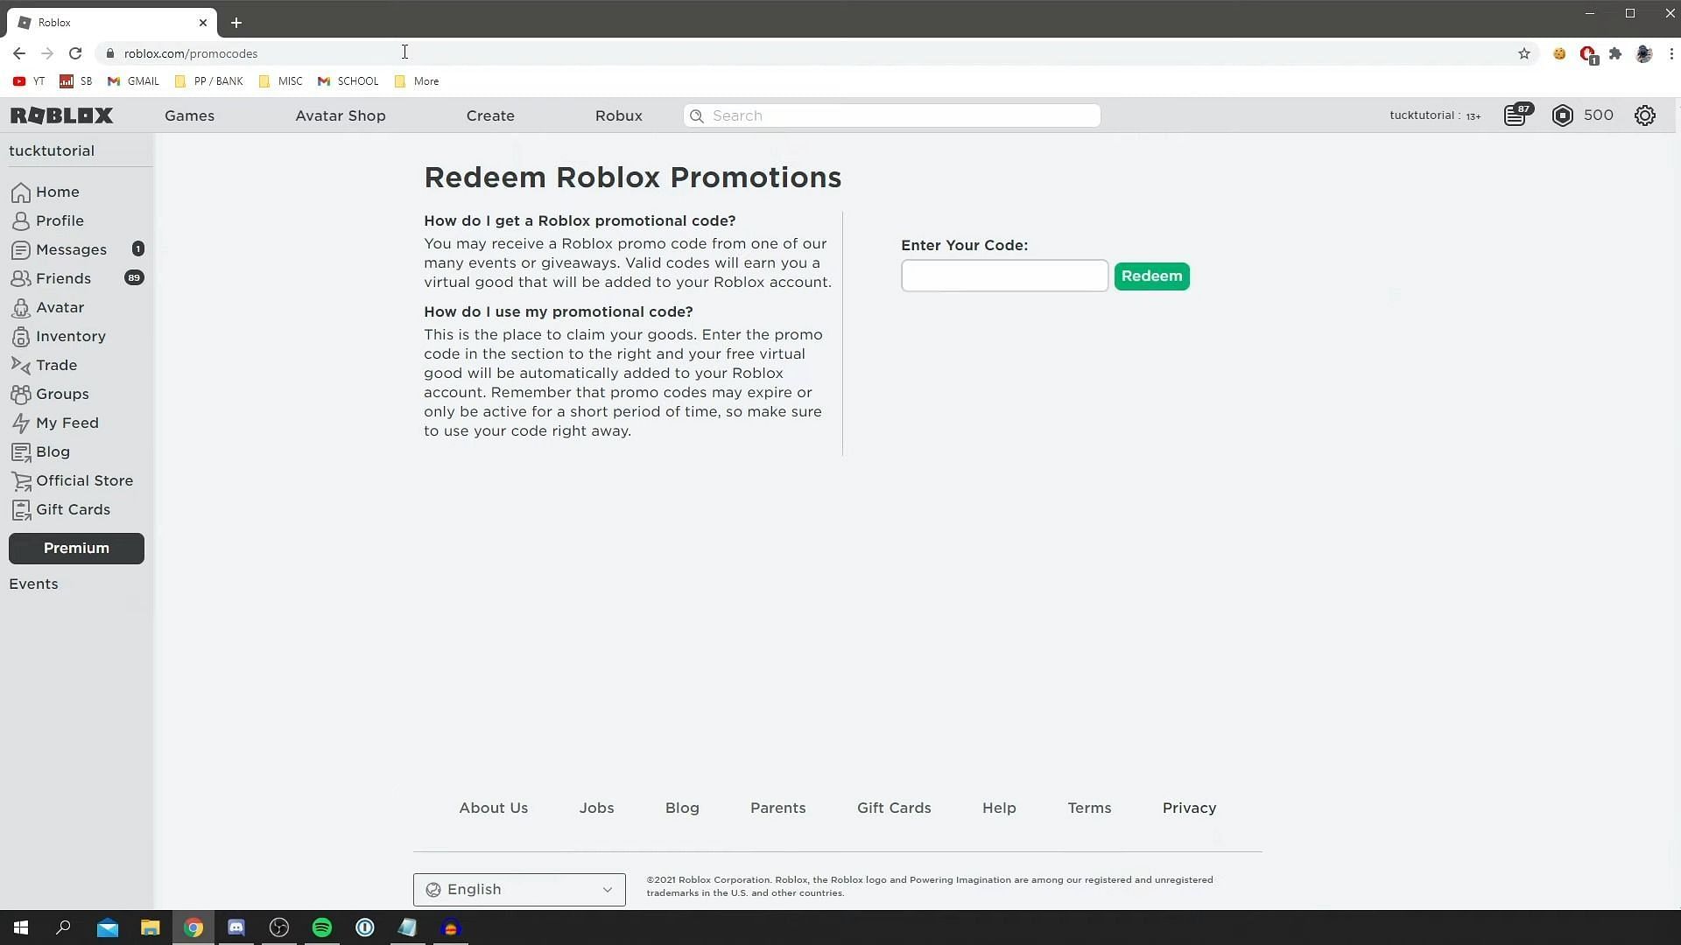1681x945 pixels.
Task: Navigate to Messages in sidebar
Action: click(72, 248)
